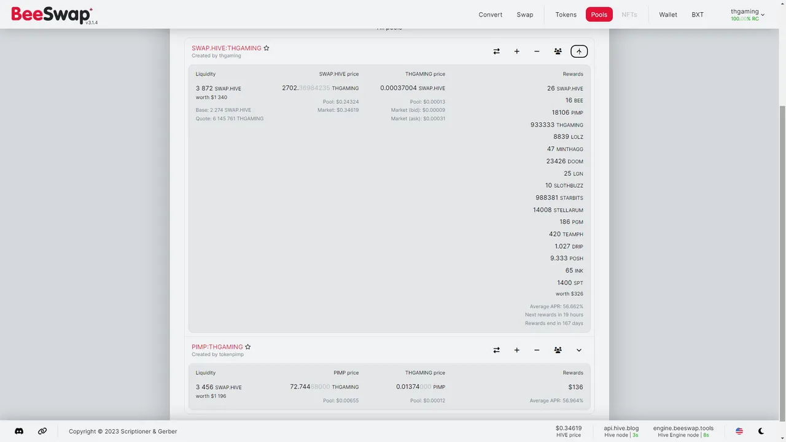Click 'Rewards end in 167 days' text
Viewport: 786px width, 442px height.
click(554, 324)
